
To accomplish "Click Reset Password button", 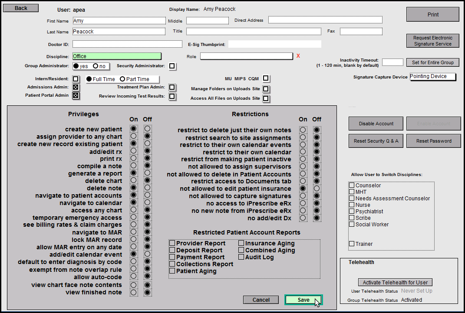I will click(433, 141).
